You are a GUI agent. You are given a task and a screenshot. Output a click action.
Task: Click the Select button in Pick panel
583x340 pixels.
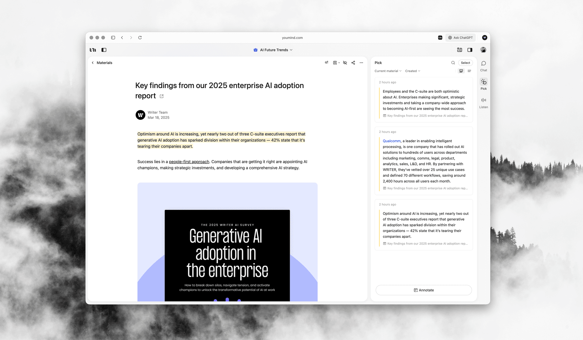[x=465, y=63]
